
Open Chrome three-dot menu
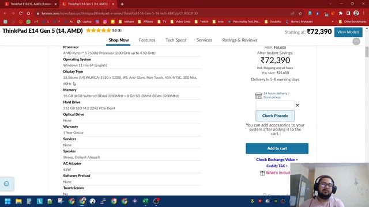[x=364, y=13]
